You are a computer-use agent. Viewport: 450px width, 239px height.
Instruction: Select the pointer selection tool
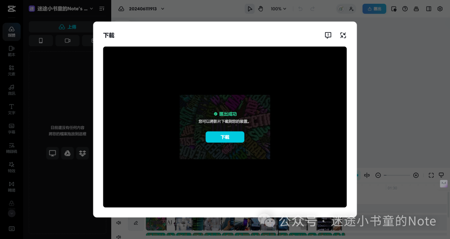click(250, 9)
